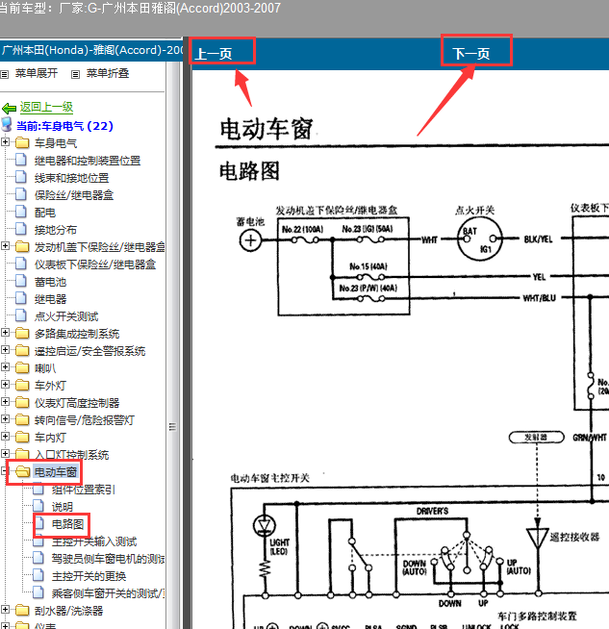609x629 pixels.
Task: Expand the 喇叭 folder
Action: 5,366
